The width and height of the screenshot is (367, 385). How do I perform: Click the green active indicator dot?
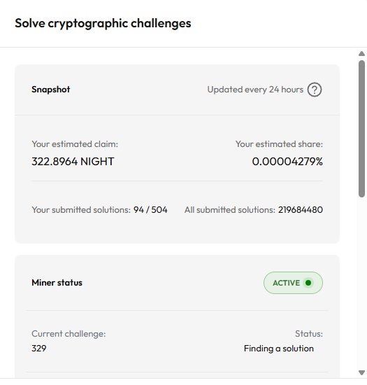click(x=308, y=283)
